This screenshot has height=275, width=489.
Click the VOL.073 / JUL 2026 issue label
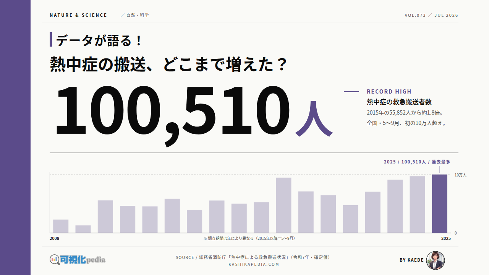431,15
